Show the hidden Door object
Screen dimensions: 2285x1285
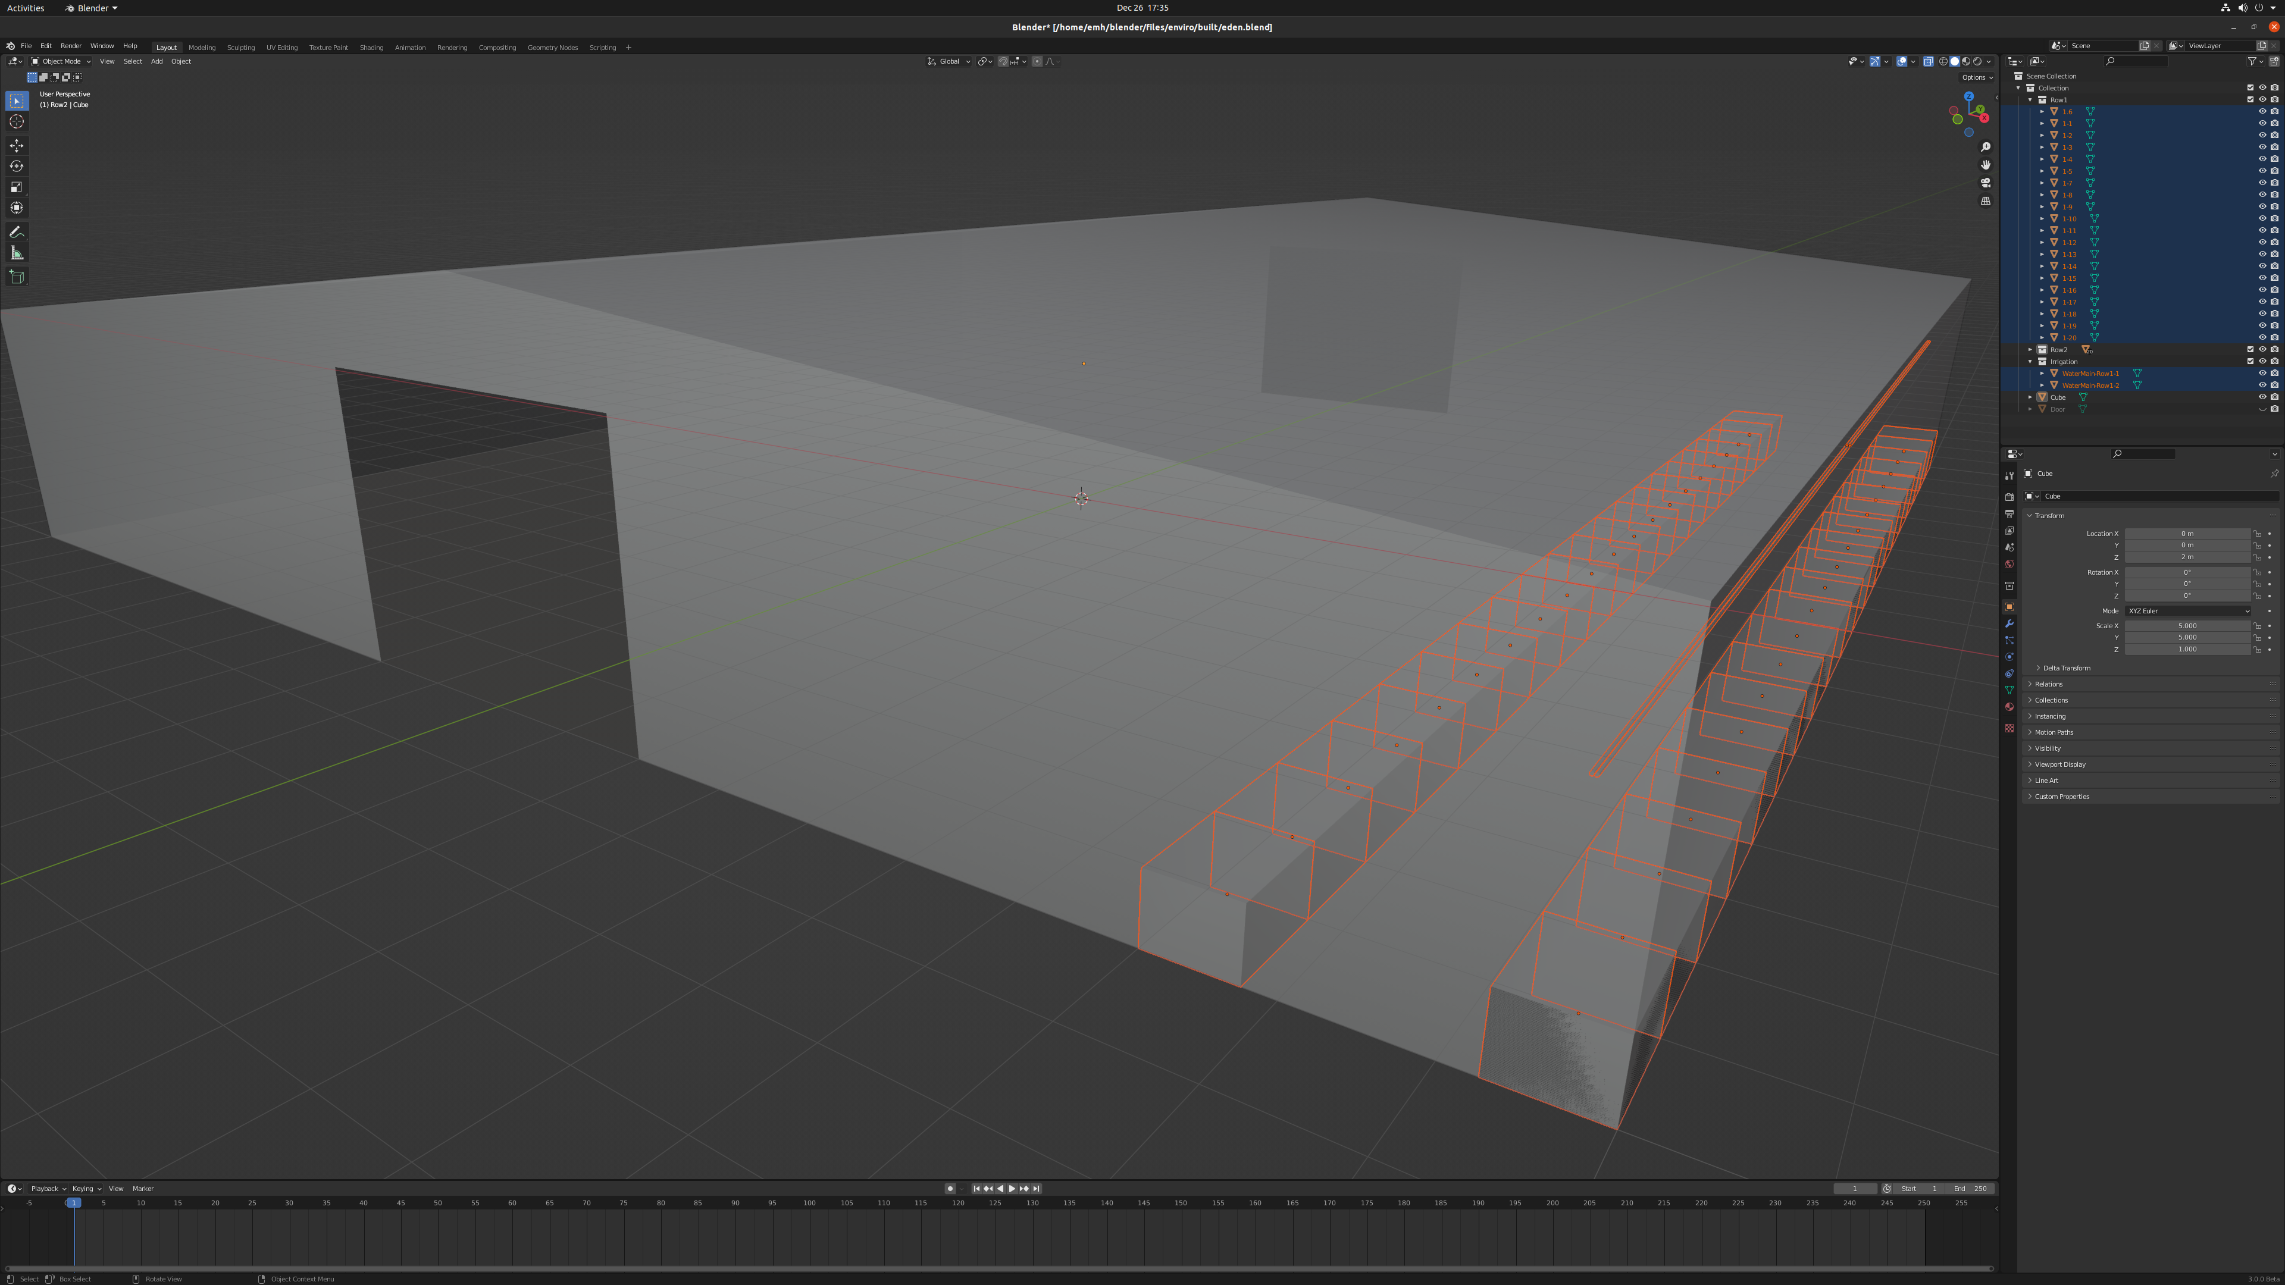(x=2262, y=410)
